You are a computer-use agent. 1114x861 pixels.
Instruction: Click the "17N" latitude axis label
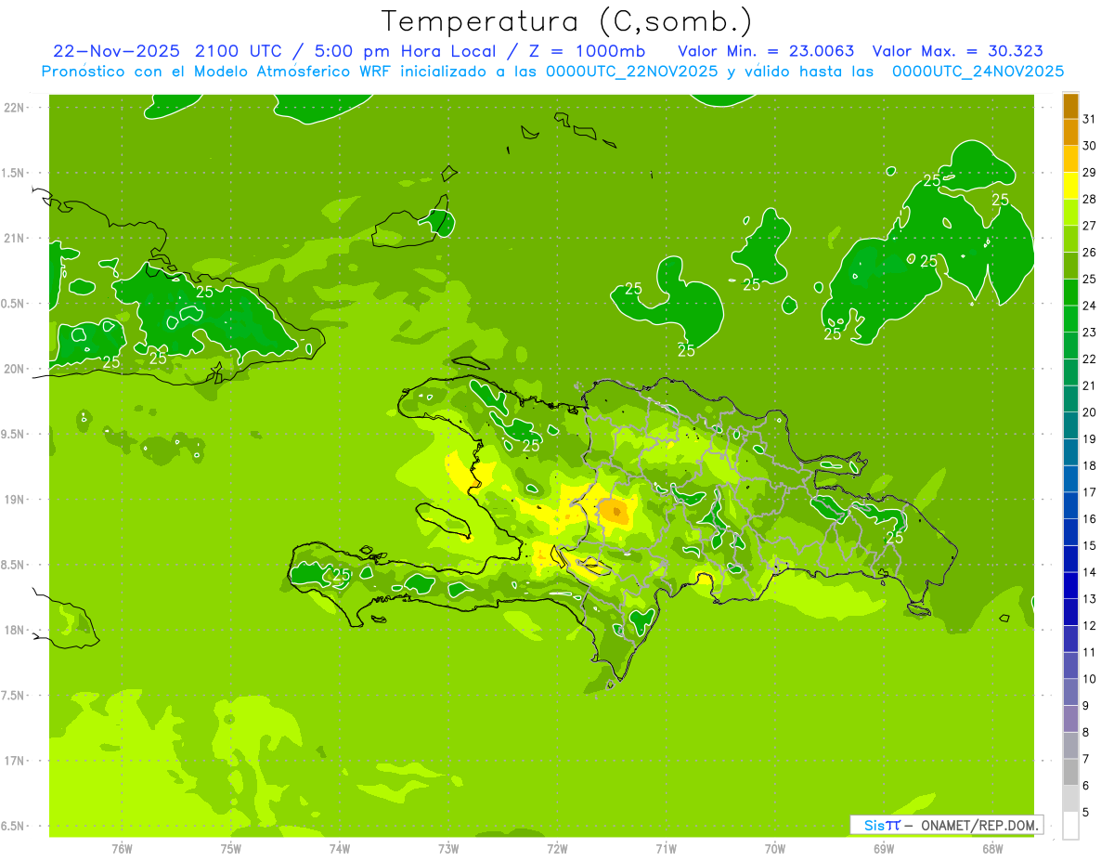15,762
